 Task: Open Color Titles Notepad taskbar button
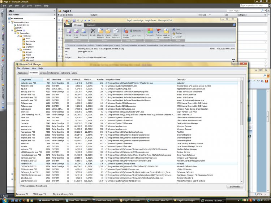[77, 200]
